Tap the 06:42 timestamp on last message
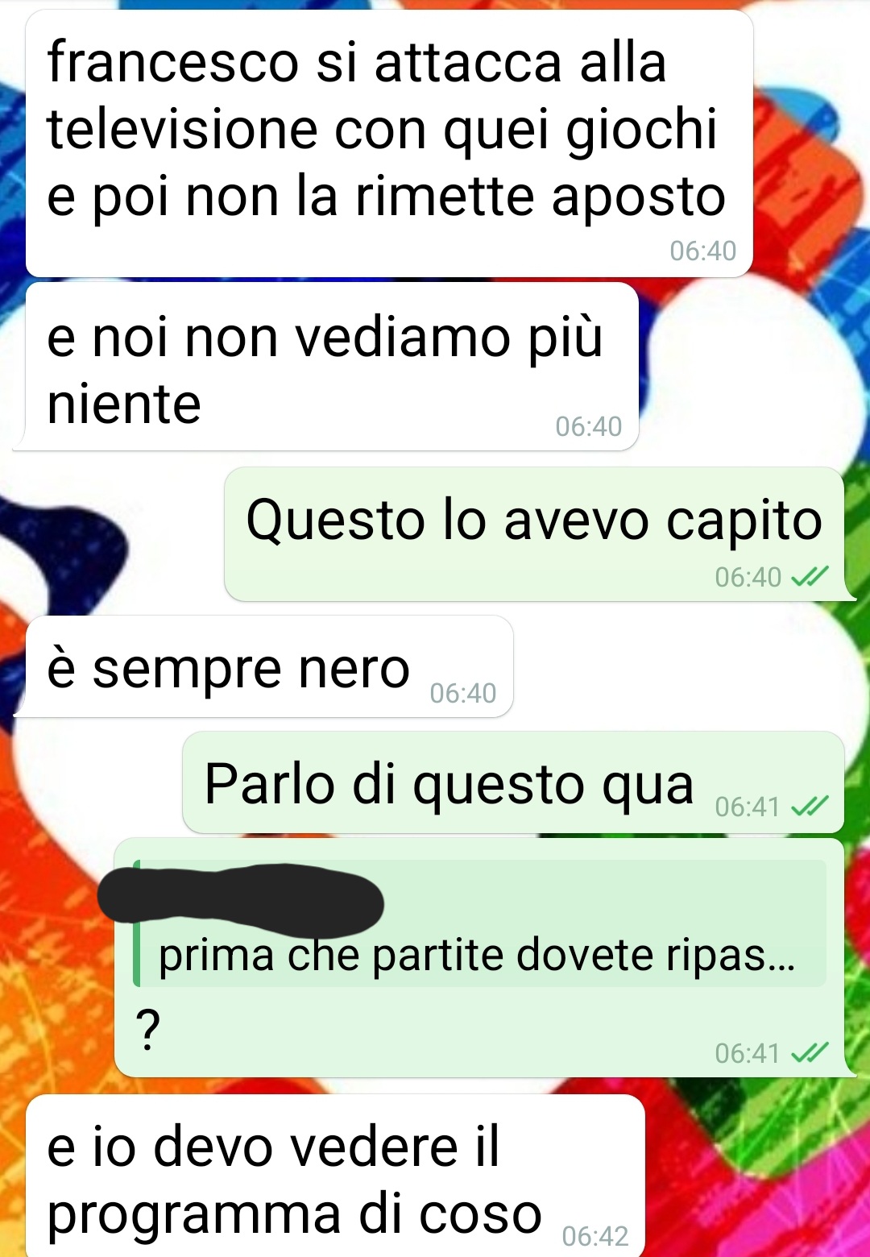The width and height of the screenshot is (870, 1257). pos(595,1236)
